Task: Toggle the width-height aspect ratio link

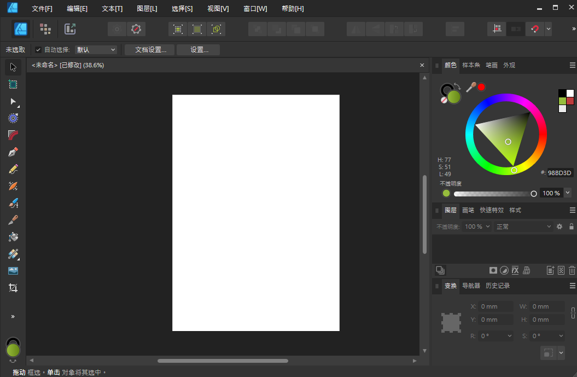Action: pyautogui.click(x=573, y=313)
